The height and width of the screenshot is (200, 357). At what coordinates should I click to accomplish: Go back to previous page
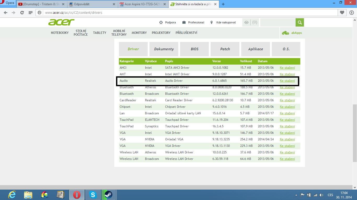6,12
